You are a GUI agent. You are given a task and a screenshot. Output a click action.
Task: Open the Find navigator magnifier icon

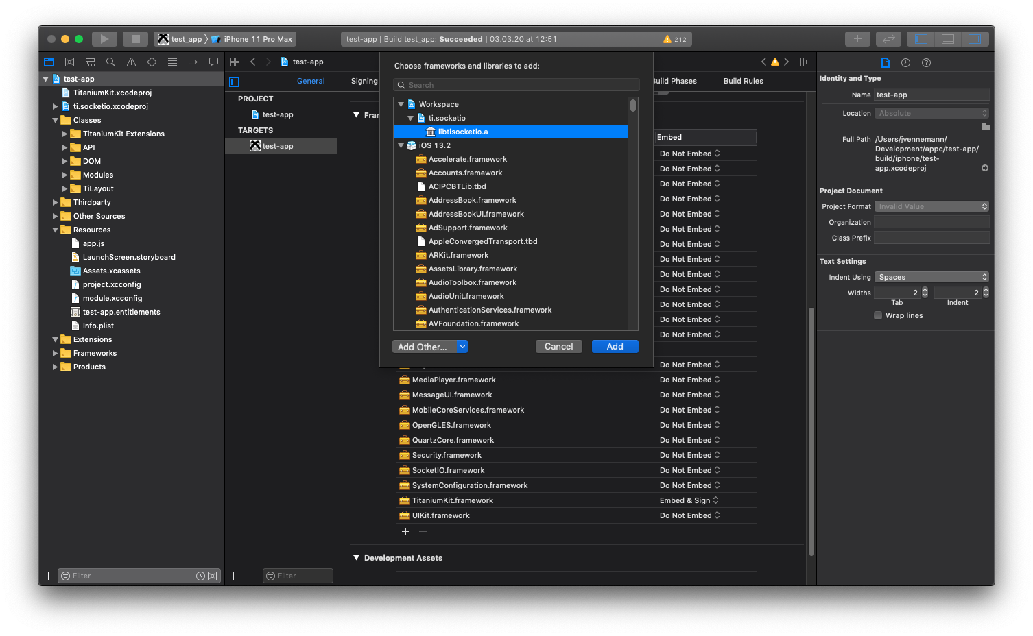(x=110, y=62)
